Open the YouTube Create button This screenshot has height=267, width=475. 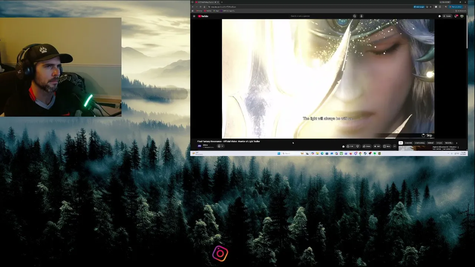point(447,16)
